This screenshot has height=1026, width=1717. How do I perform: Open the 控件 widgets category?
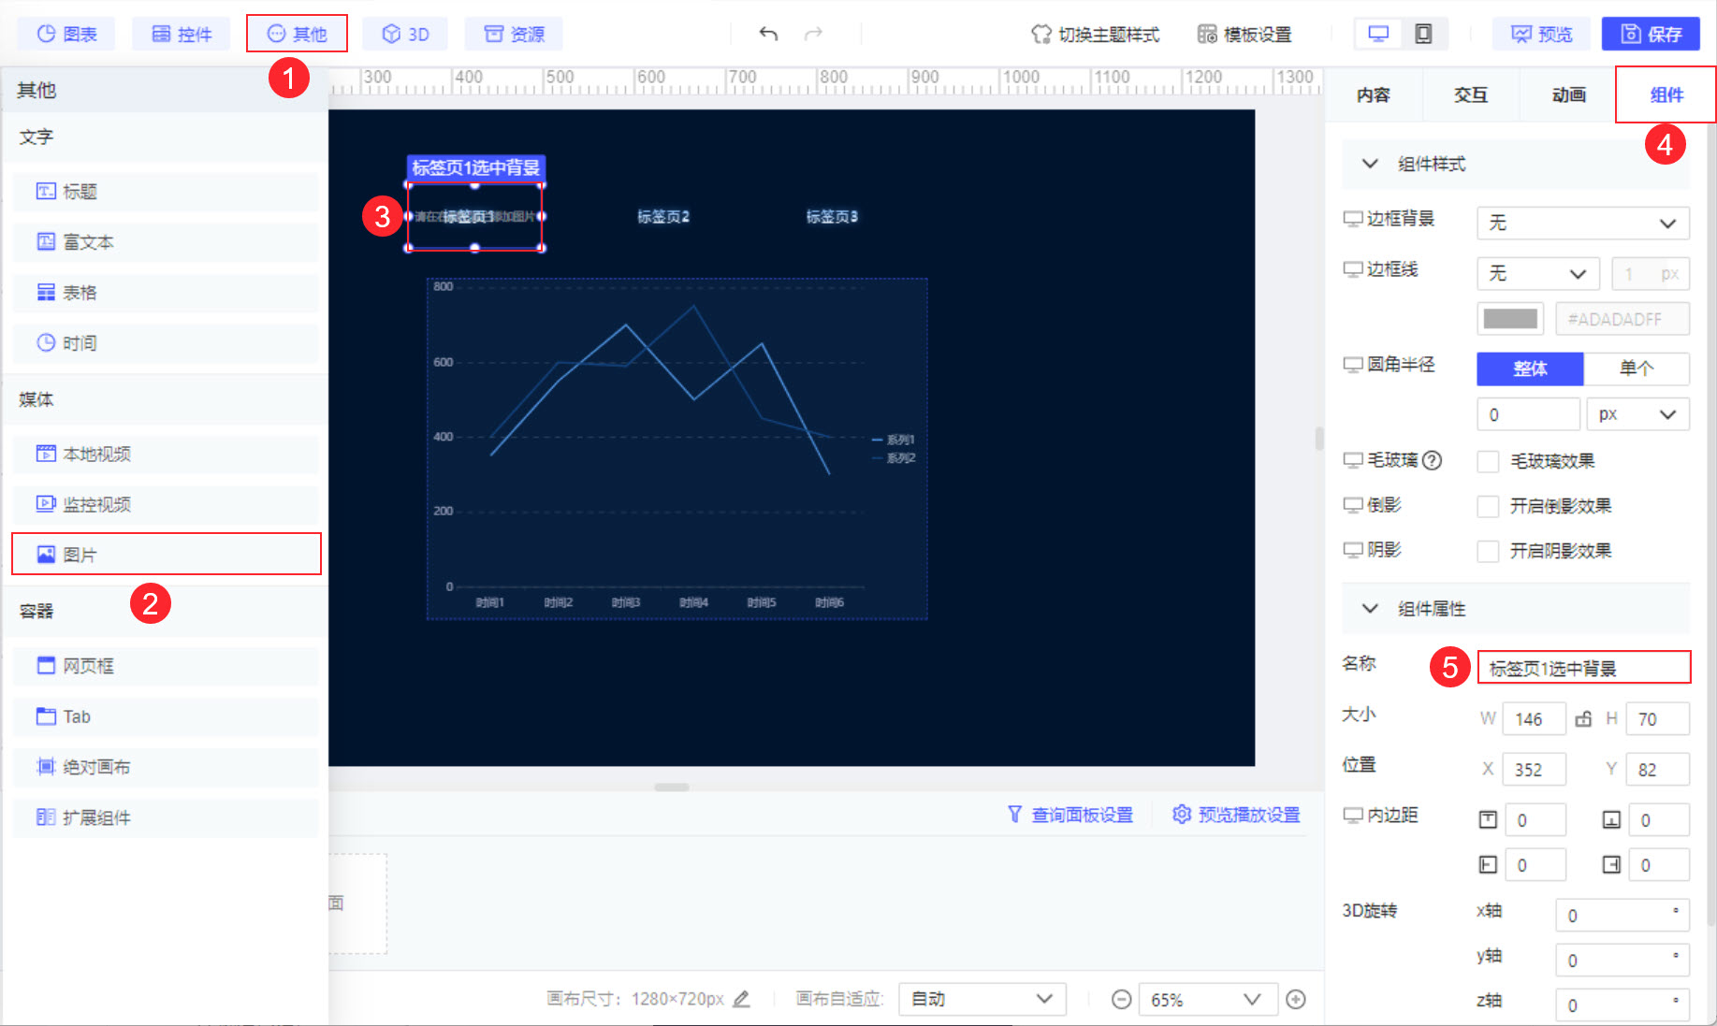182,35
